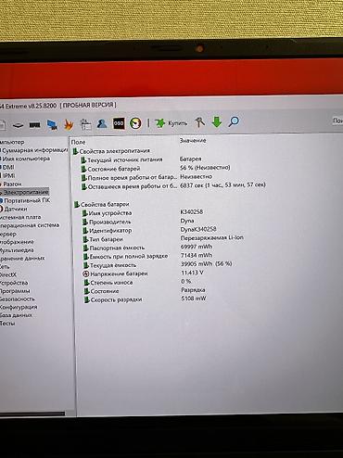Expand the Операционная система node

coord(30,225)
